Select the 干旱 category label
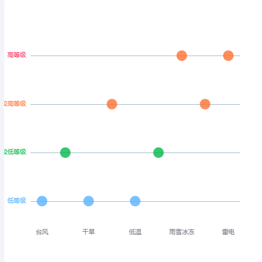 click(x=89, y=232)
